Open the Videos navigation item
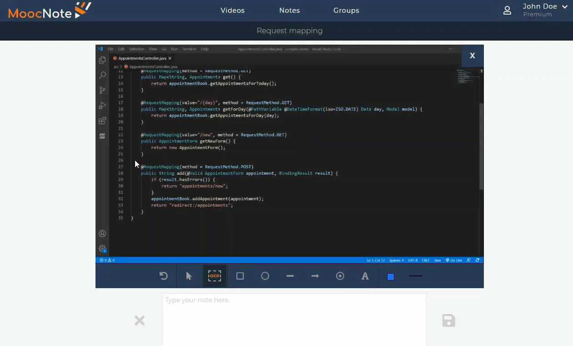Screen dimensions: 573x346 pos(233,10)
